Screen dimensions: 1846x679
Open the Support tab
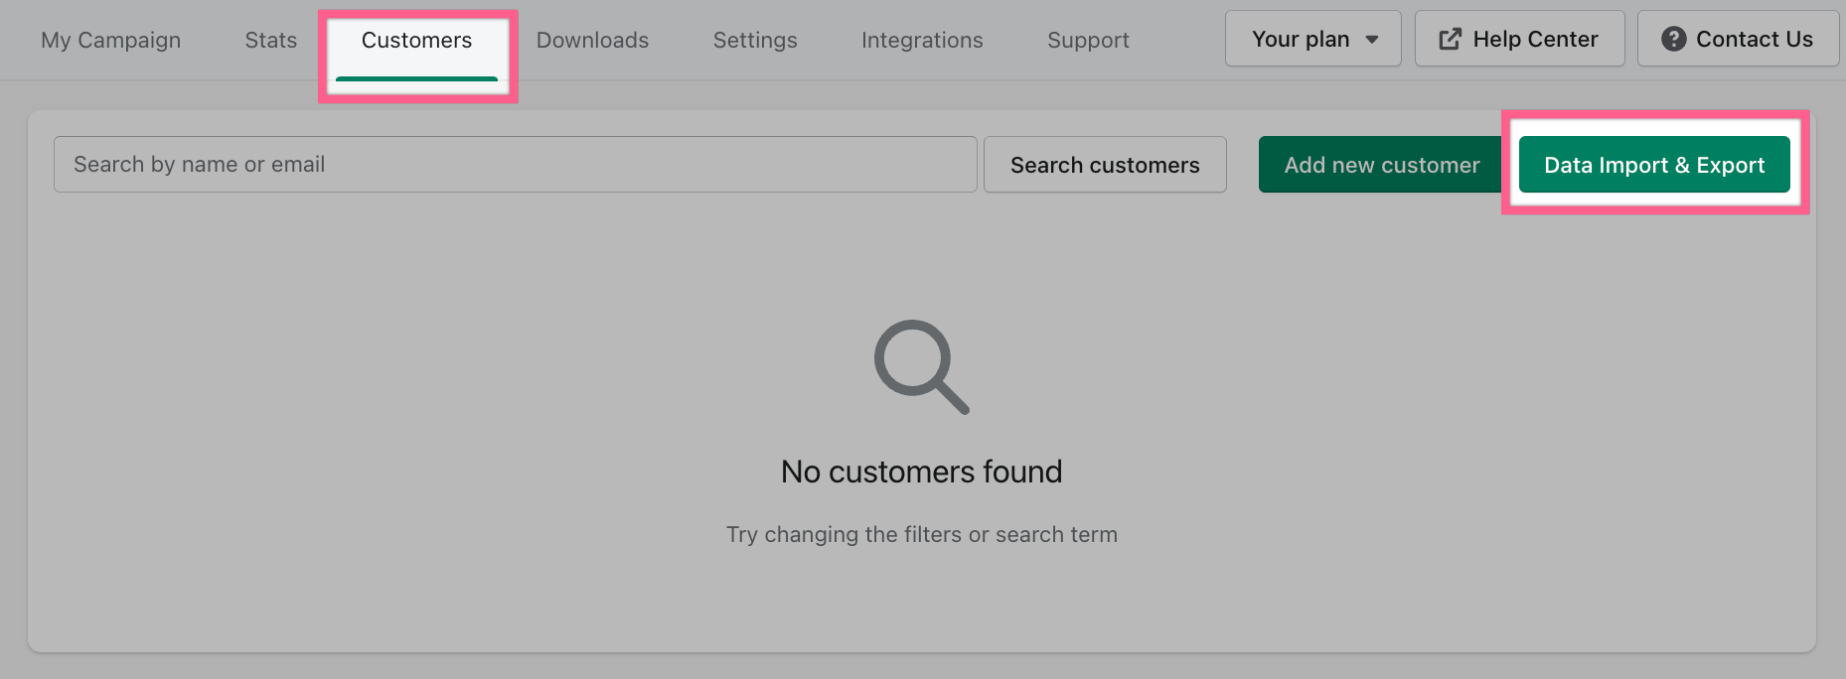(x=1088, y=41)
